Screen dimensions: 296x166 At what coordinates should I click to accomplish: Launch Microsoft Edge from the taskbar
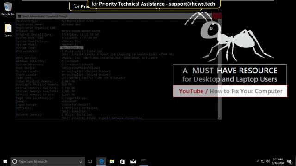[101, 161]
